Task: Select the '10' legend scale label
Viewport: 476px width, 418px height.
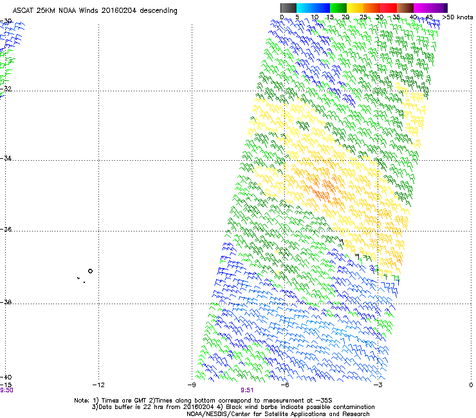Action: (315, 17)
